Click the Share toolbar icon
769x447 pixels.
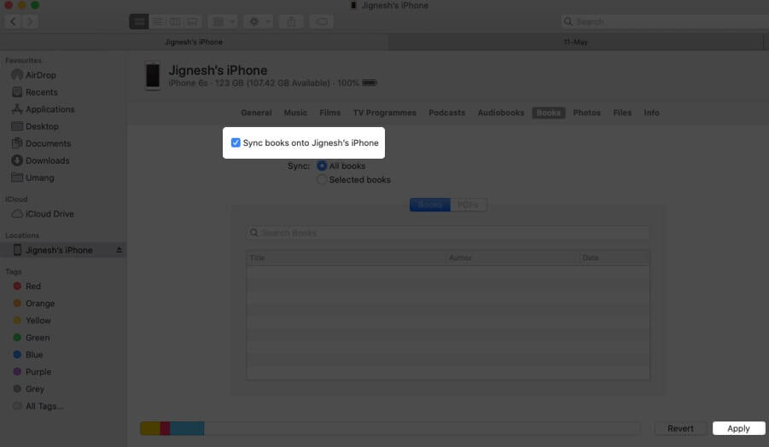coord(291,21)
